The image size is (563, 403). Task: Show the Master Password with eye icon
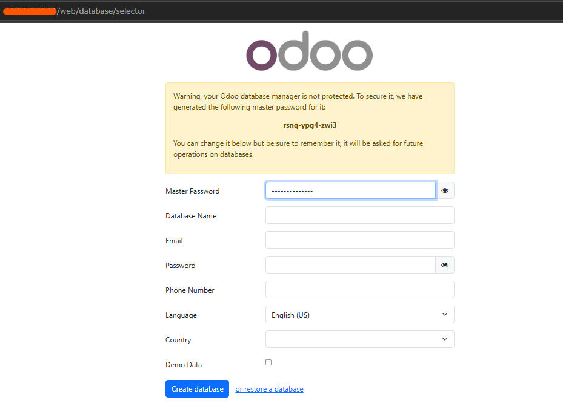445,191
